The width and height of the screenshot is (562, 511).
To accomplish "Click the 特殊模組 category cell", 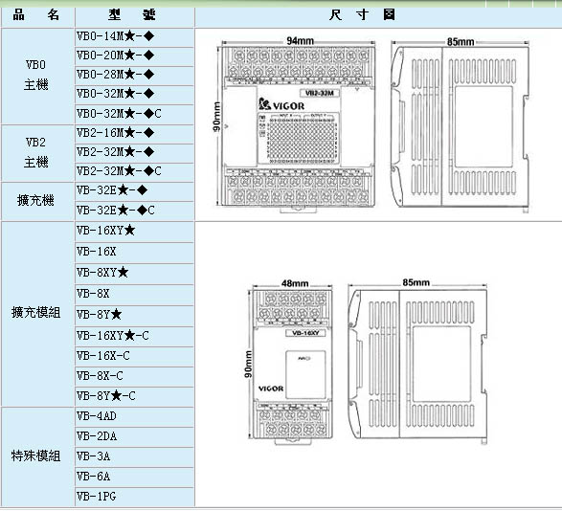I will tap(37, 456).
